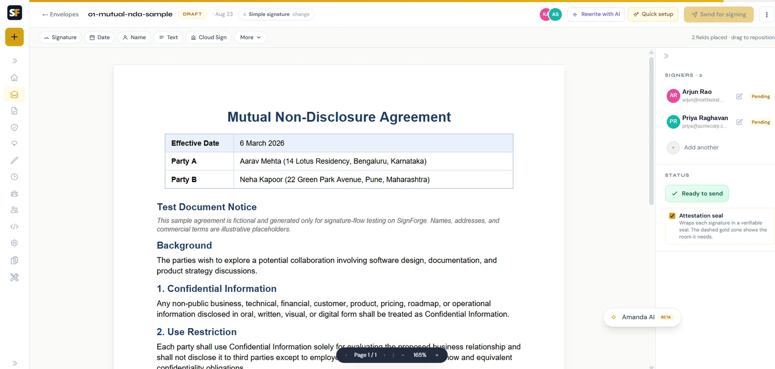Click the '1. Confidential Information' heading
The width and height of the screenshot is (775, 369).
pyautogui.click(x=217, y=288)
